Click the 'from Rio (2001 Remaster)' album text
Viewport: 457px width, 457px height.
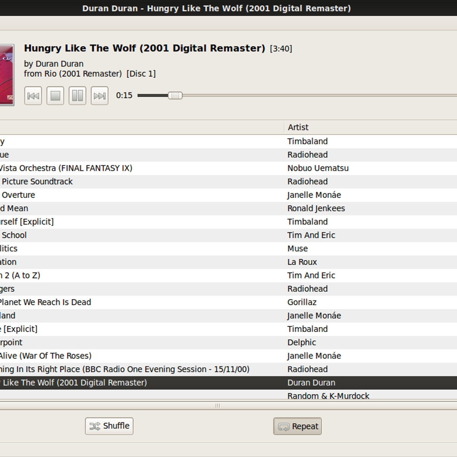(x=73, y=74)
